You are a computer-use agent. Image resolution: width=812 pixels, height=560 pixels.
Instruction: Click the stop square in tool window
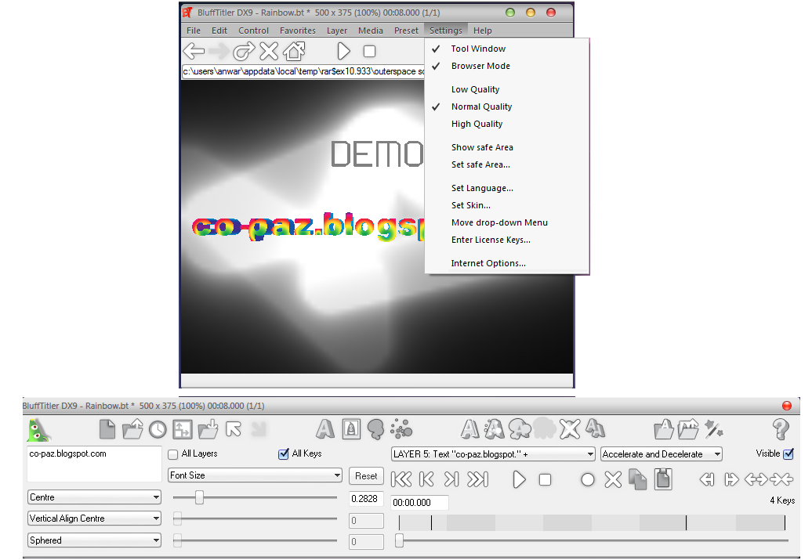coord(545,480)
